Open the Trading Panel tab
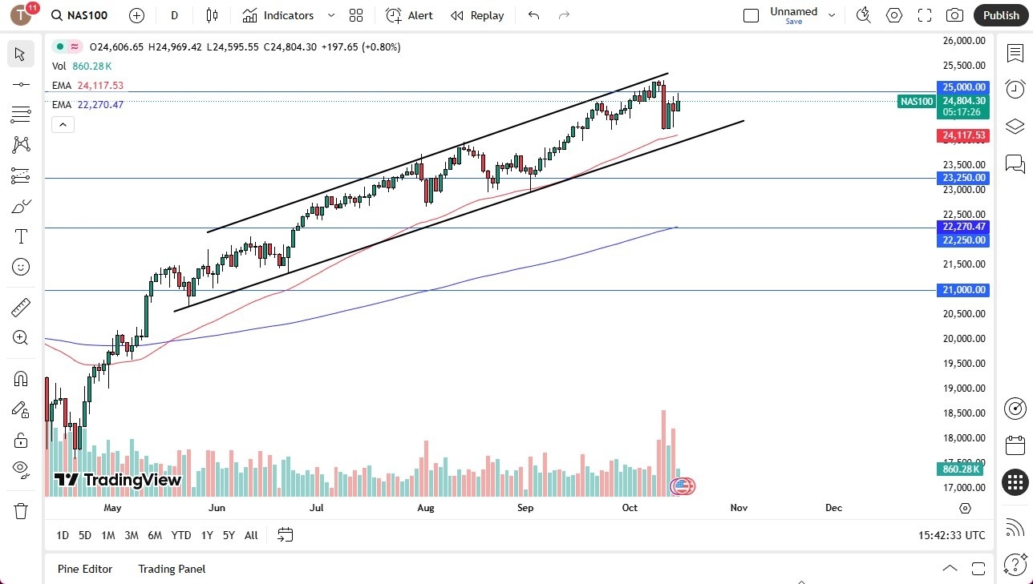Viewport: 1033px width, 584px height. click(x=171, y=569)
